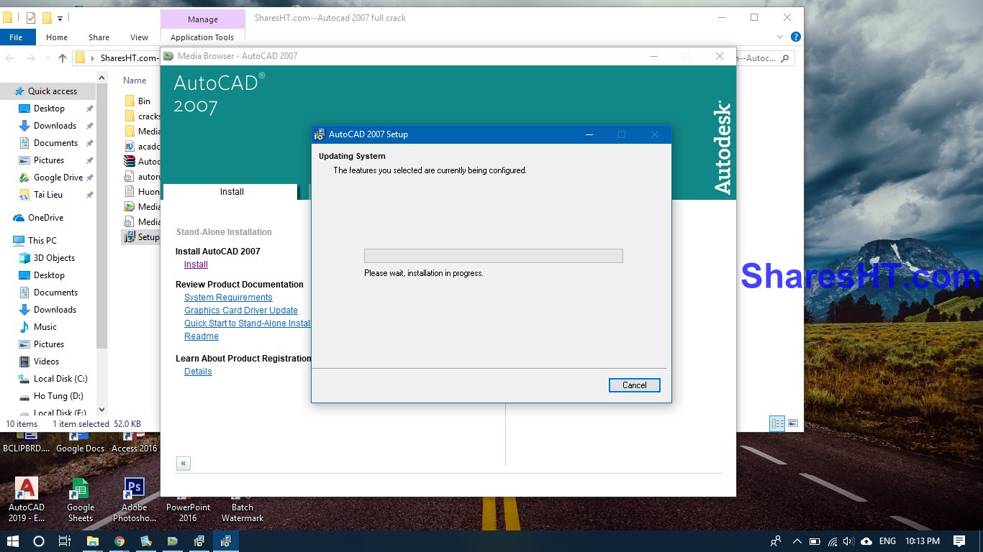Open the Action Center notifications icon
Viewport: 983px width, 552px height.
pos(959,541)
